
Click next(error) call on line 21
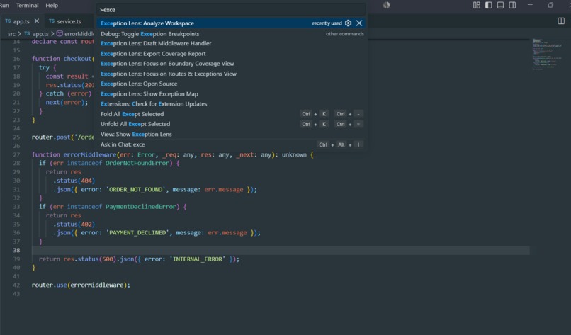click(x=67, y=102)
